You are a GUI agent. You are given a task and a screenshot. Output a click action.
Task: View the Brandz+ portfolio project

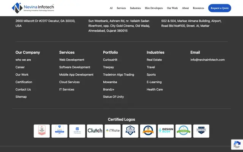click(109, 90)
